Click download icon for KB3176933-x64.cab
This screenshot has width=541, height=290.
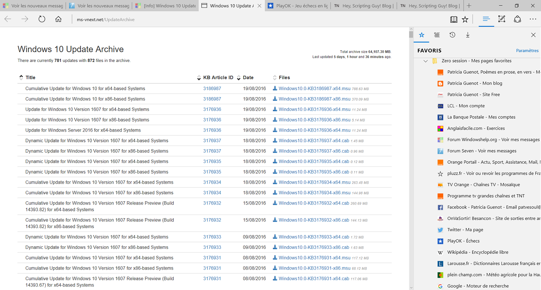tap(275, 237)
